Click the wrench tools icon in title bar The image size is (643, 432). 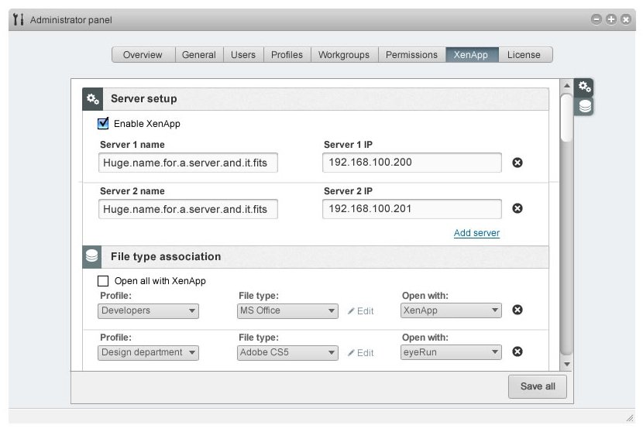click(19, 19)
